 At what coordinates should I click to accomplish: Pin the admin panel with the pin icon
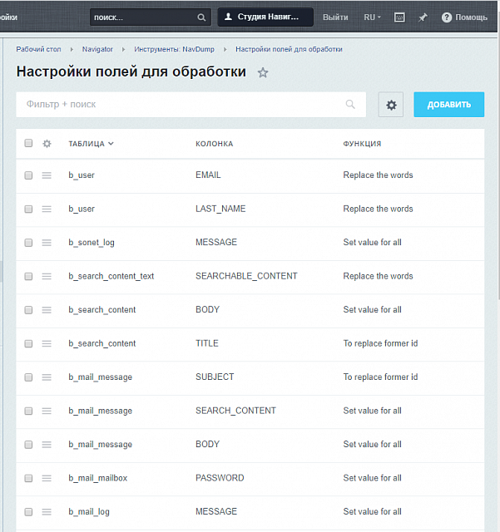tap(423, 17)
